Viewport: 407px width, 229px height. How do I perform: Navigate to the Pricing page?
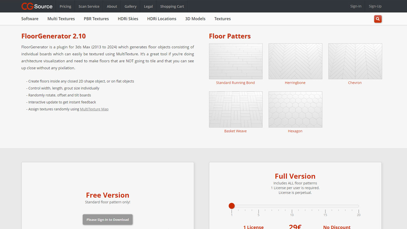coord(65,6)
